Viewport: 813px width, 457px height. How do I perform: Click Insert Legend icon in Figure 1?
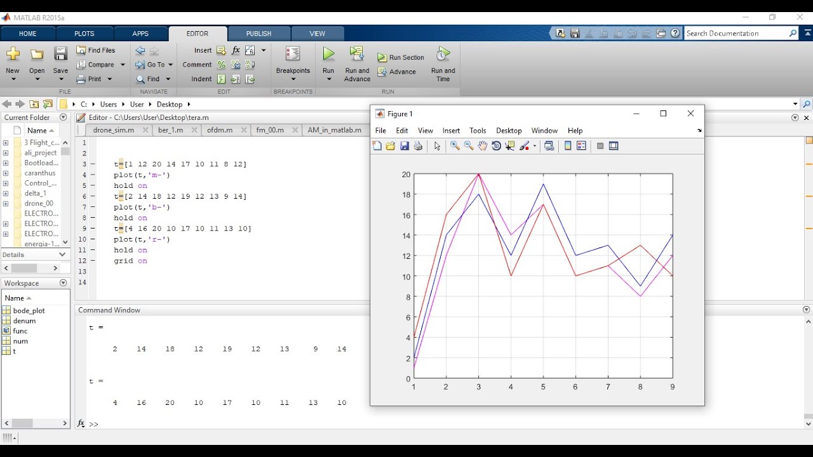coord(581,146)
